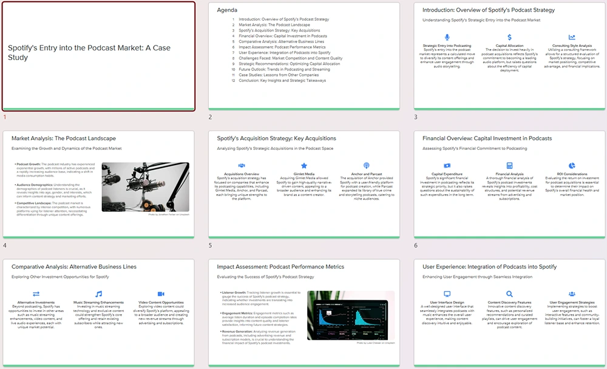Click the analytics dashboard photo on slide 8
607x369 pixels.
point(351,314)
